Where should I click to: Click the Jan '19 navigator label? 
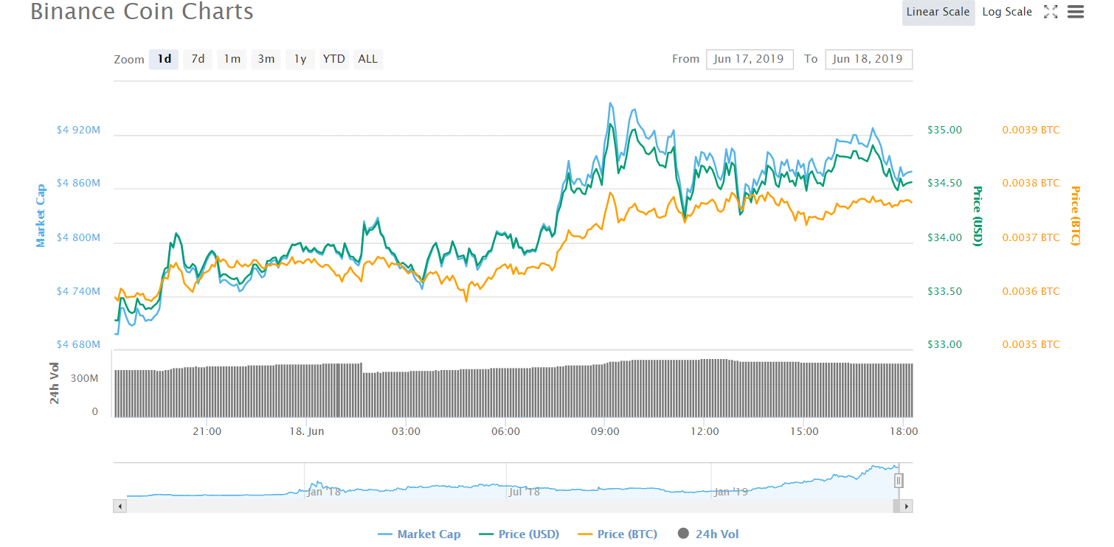731,491
